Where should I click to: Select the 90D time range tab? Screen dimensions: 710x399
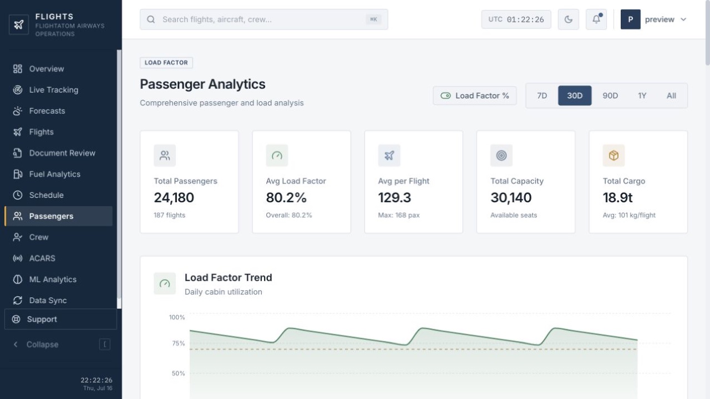tap(610, 95)
